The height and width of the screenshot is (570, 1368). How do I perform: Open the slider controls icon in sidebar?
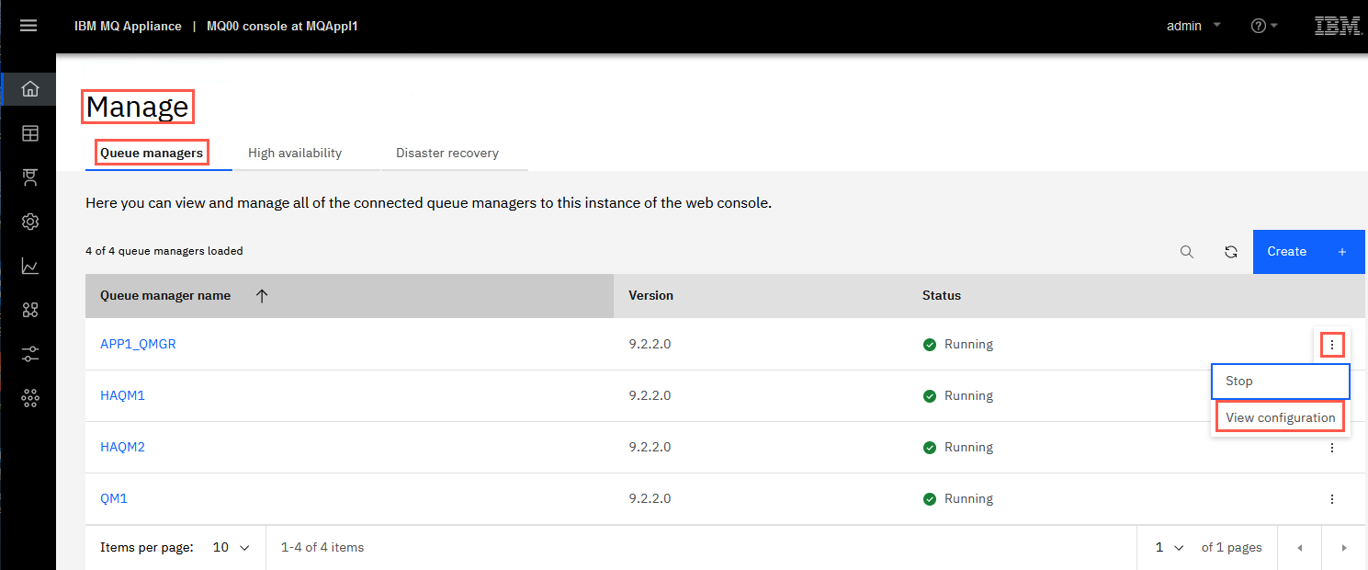pyautogui.click(x=30, y=354)
